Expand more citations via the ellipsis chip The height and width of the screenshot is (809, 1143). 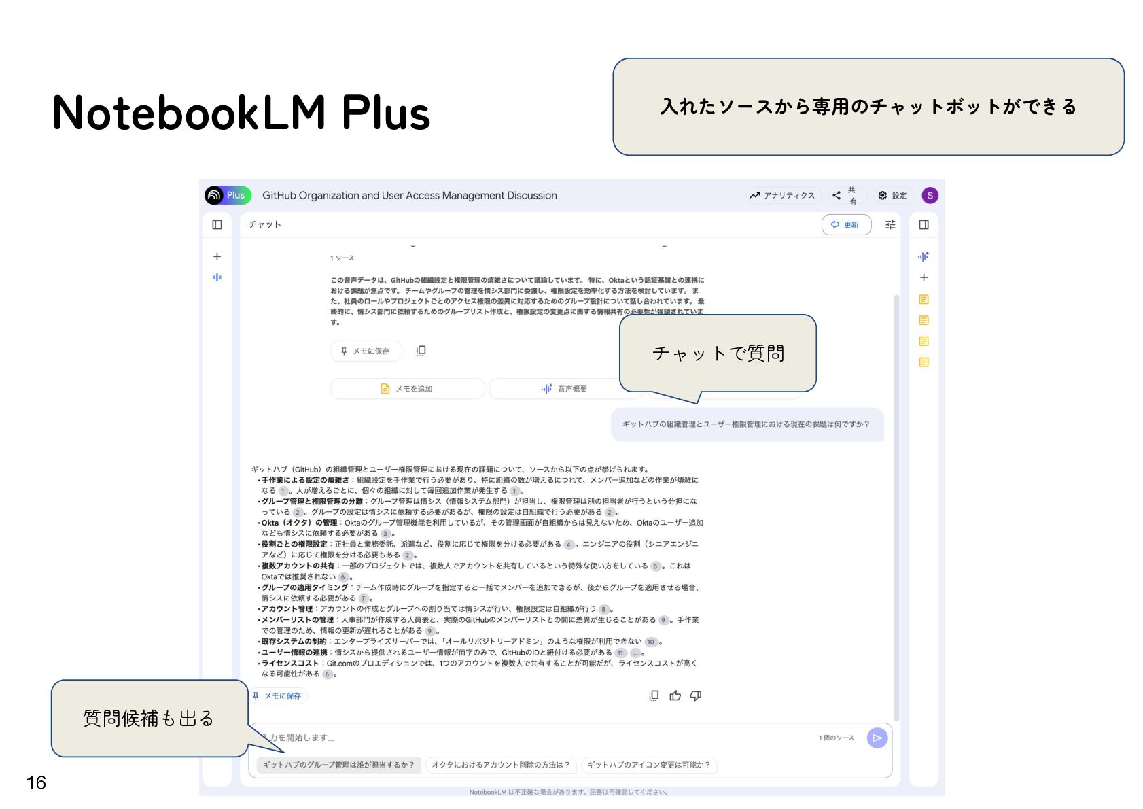635,653
